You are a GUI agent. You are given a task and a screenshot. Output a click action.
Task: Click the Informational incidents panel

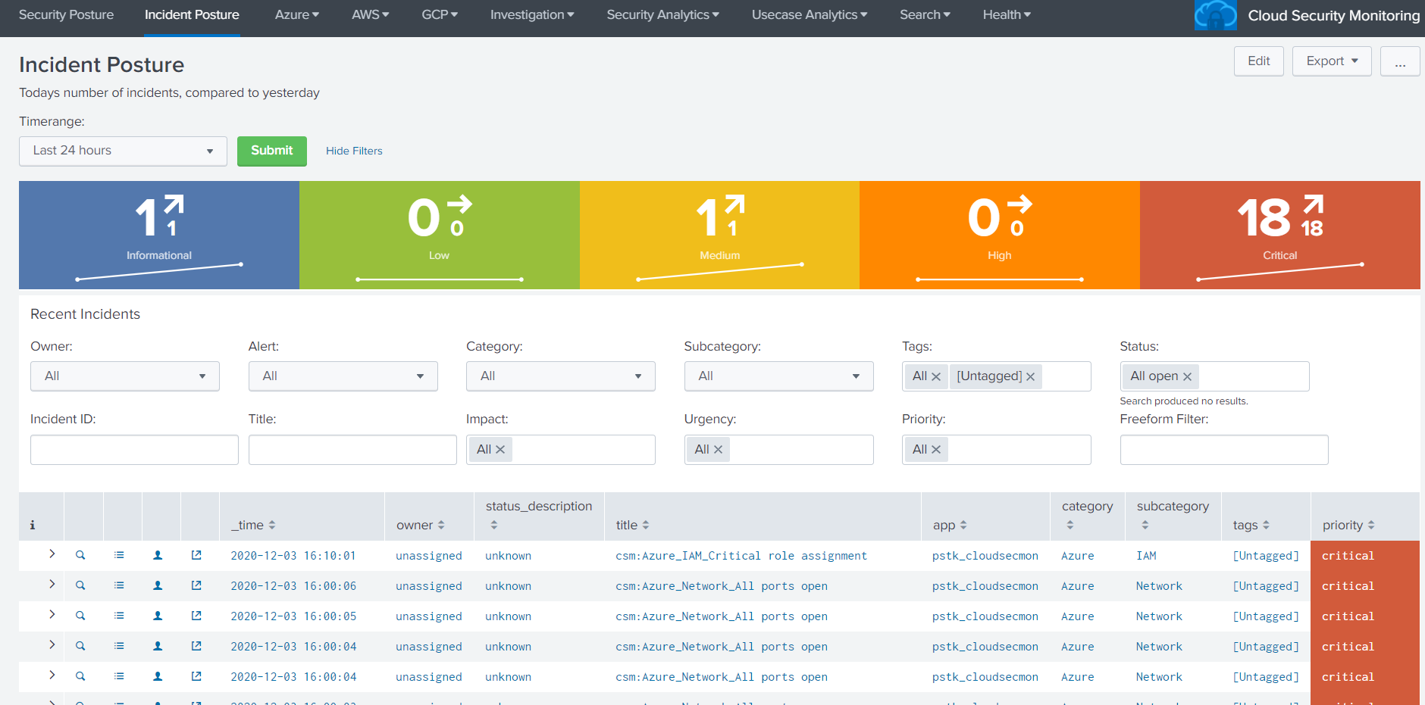(159, 235)
